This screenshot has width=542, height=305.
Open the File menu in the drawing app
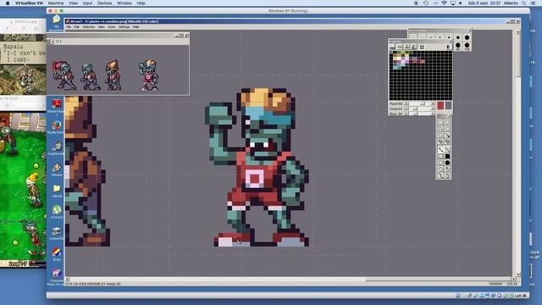point(69,26)
